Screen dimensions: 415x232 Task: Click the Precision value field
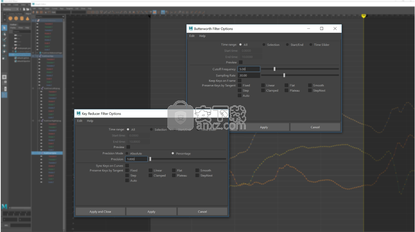tap(136, 159)
